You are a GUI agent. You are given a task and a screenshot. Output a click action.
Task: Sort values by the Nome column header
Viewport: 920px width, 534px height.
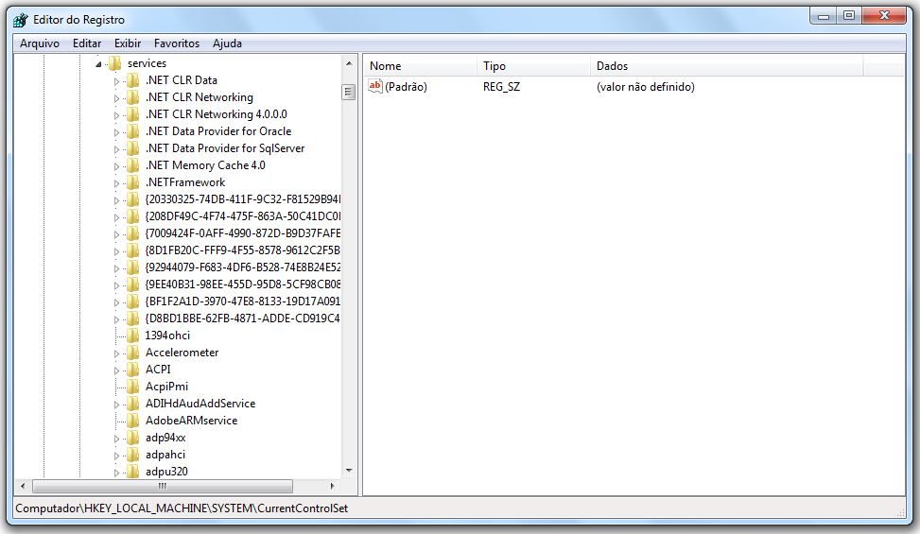click(421, 66)
